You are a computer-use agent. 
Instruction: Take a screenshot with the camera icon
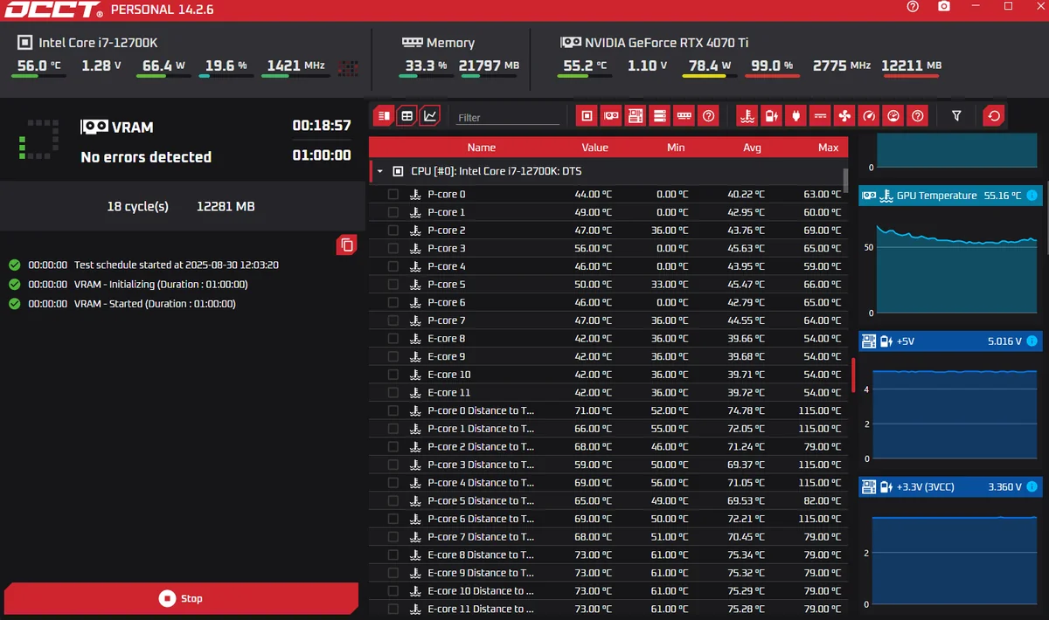pos(944,7)
